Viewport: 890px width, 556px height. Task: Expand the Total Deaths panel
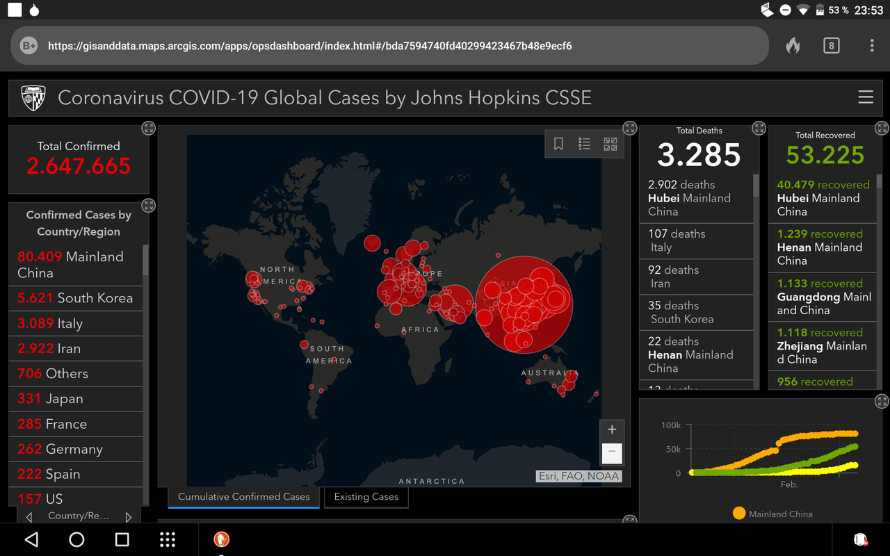(x=759, y=128)
